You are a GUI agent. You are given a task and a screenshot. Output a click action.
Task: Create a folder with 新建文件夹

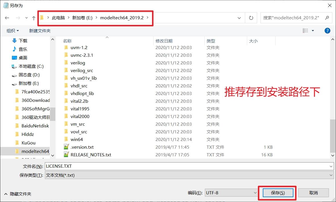pos(40,31)
